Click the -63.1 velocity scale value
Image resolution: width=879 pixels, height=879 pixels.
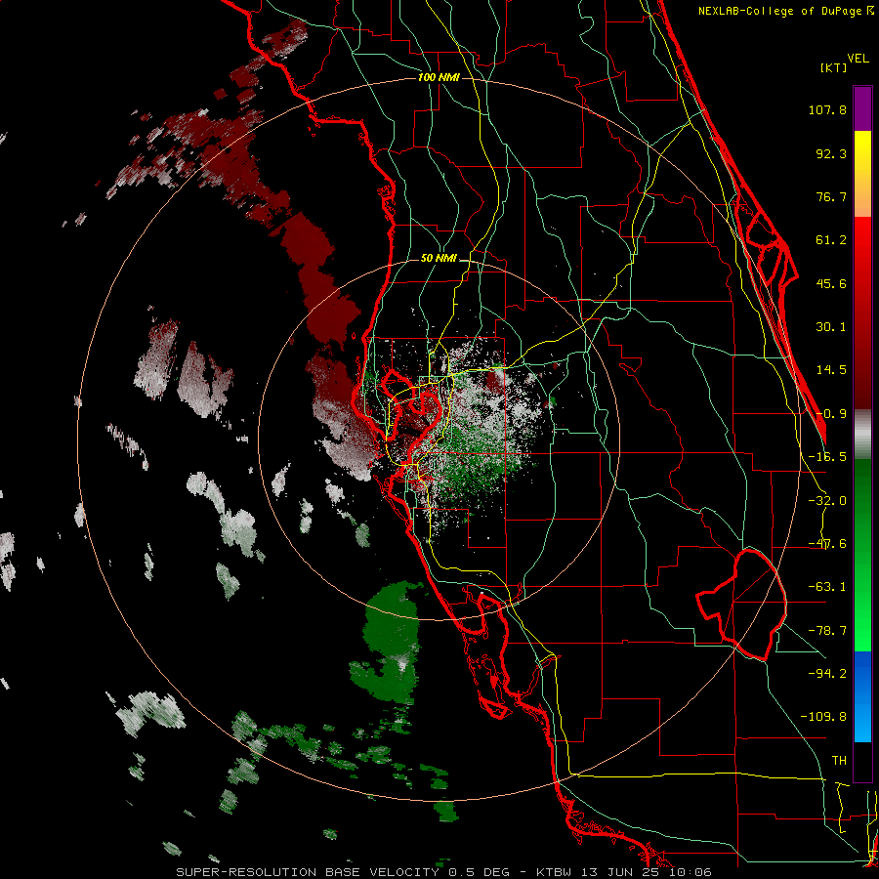coord(827,587)
